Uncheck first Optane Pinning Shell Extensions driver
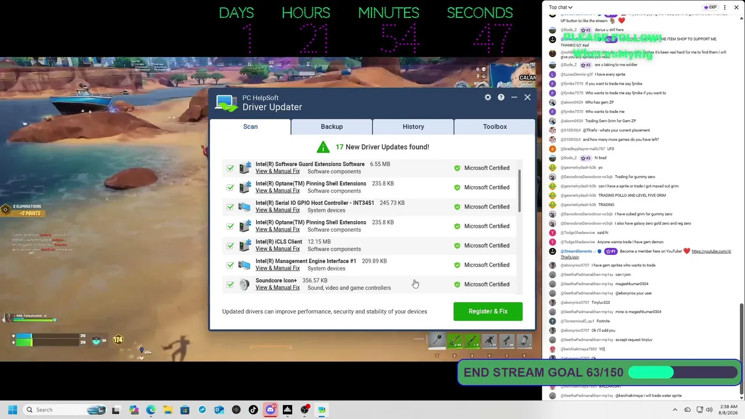The height and width of the screenshot is (419, 745). [x=230, y=187]
